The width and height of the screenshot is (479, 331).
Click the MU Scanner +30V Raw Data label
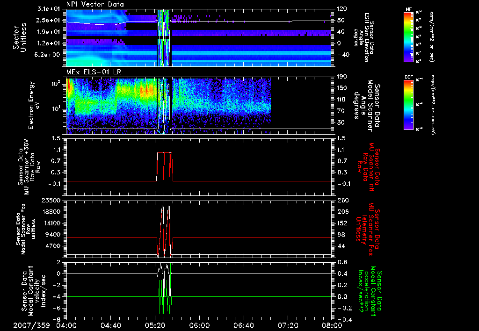tap(29, 167)
